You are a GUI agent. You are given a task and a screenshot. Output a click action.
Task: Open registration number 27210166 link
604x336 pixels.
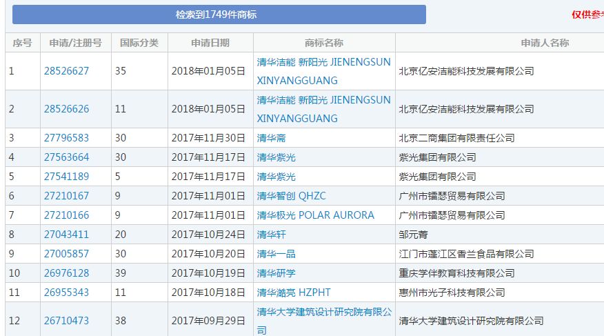(x=66, y=215)
